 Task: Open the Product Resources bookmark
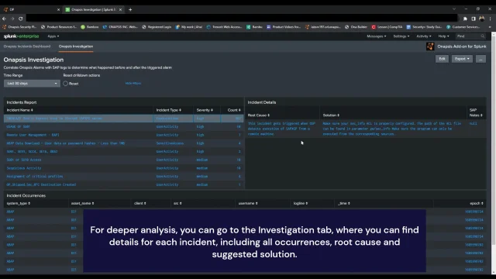tap(59, 27)
